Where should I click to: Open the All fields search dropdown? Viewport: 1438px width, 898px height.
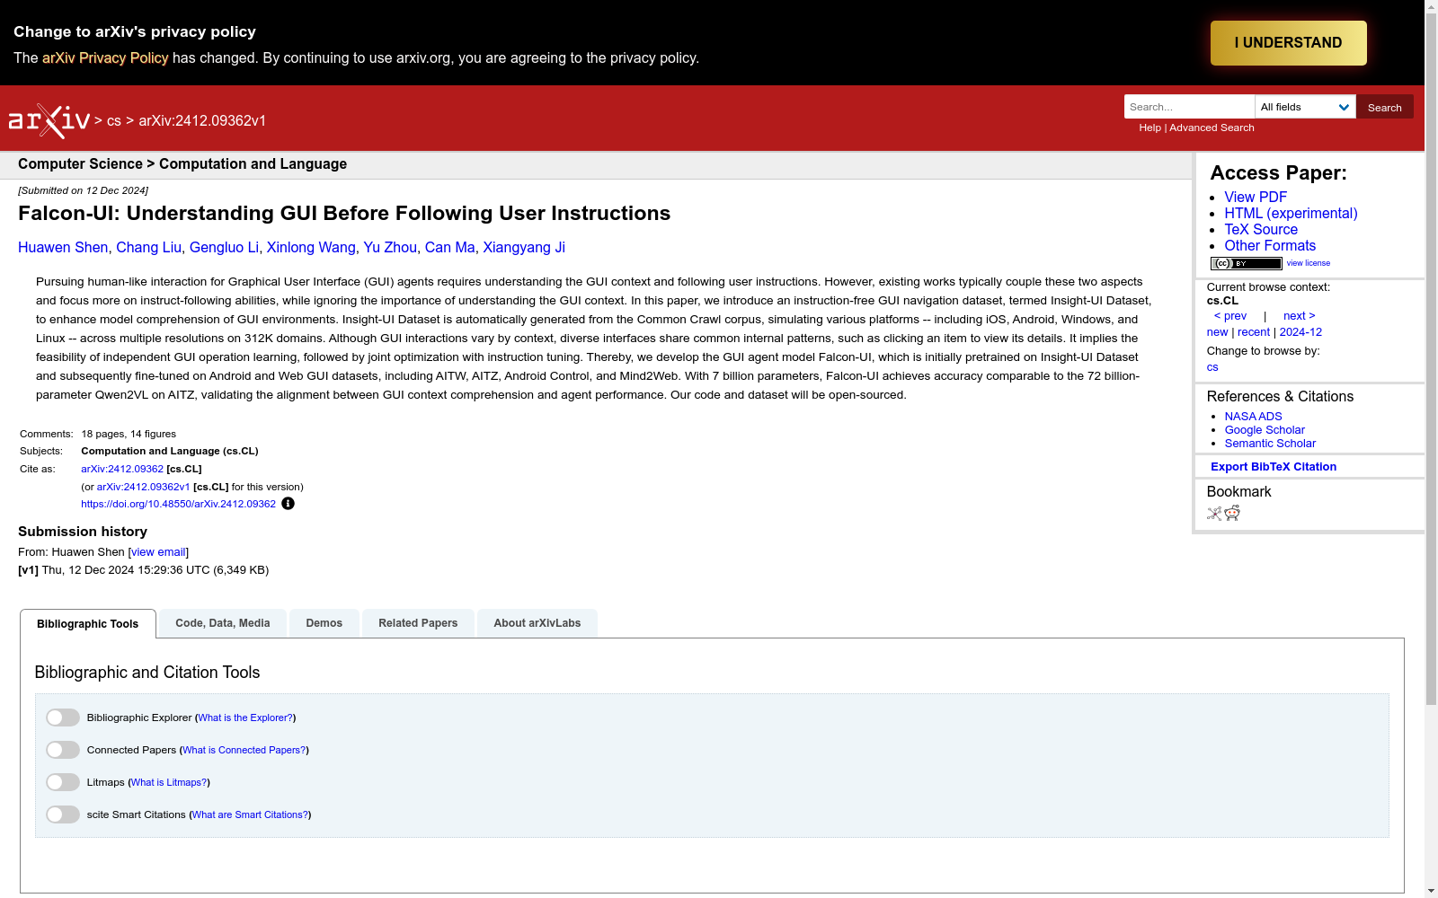1305,107
